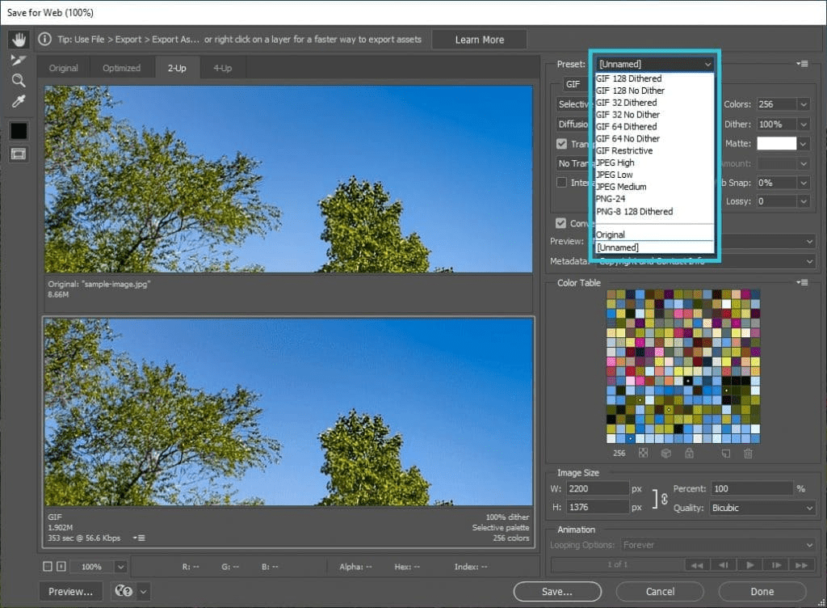
Task: Select the Hand tool
Action: tap(19, 39)
